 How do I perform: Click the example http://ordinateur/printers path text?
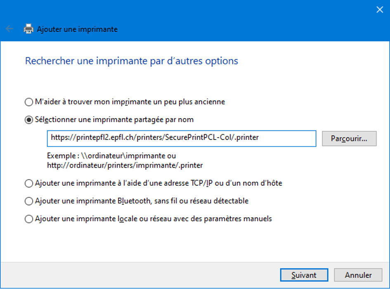(125, 165)
